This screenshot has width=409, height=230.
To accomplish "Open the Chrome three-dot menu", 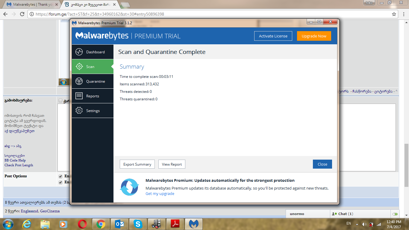I will point(403,14).
